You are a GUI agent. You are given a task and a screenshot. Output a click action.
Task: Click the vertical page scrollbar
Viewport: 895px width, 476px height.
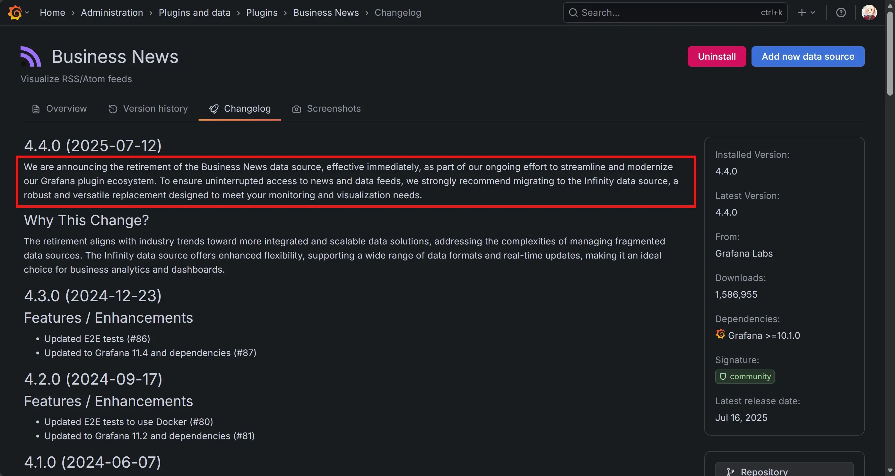(890, 52)
